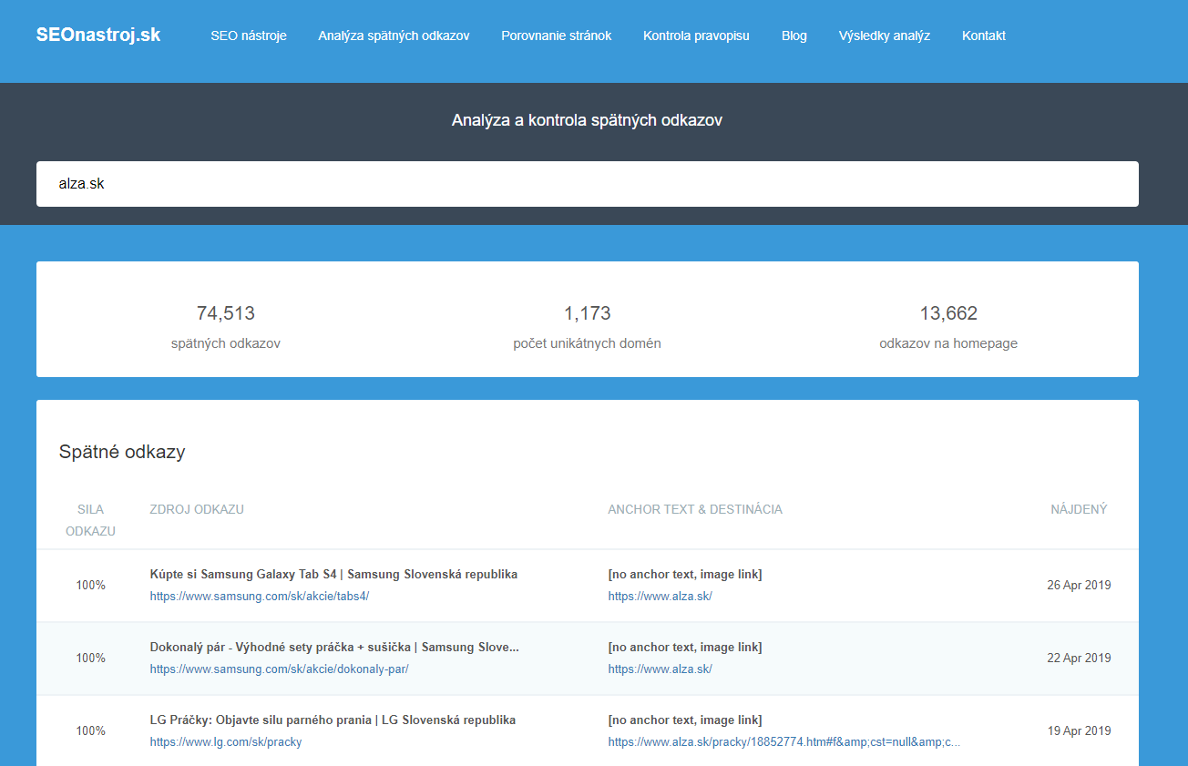View Výsledky analýz page
Screen dimensions: 1188x766
click(x=885, y=36)
